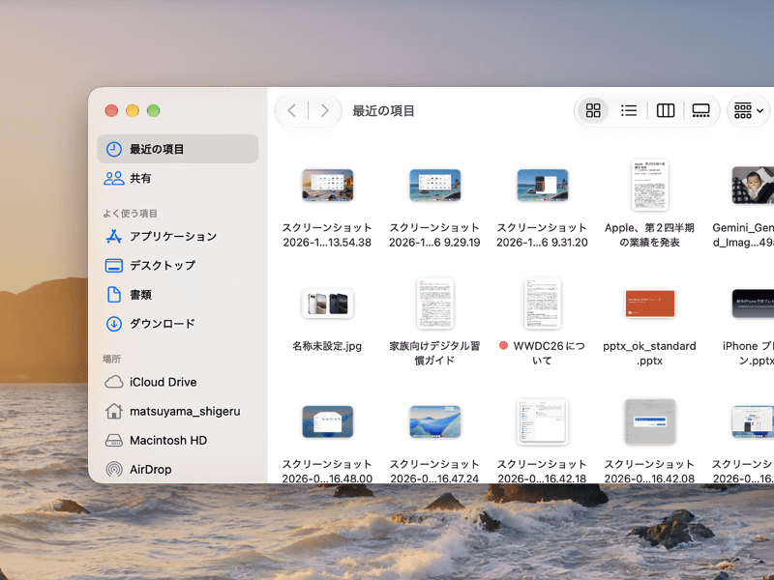Click the file name Apple、第2四半期の業績を発表
774x580 pixels.
(x=649, y=235)
